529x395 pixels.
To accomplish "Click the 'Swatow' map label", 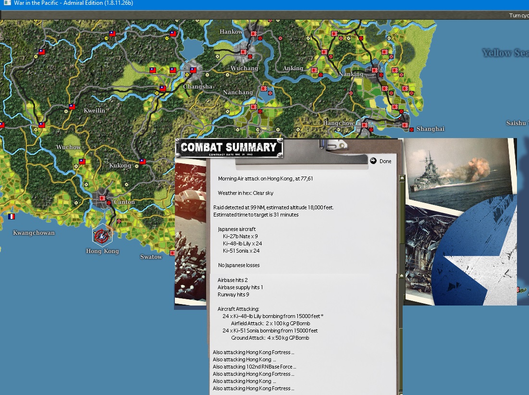I will pos(151,257).
